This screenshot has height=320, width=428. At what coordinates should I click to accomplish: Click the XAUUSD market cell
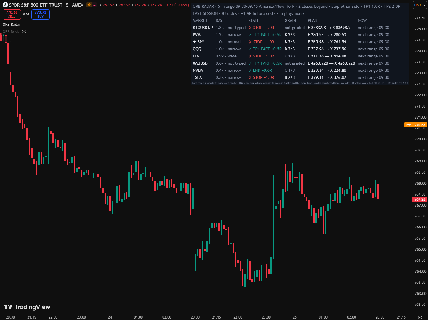coord(200,63)
